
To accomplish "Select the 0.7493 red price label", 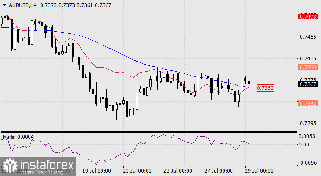I will [x=307, y=16].
